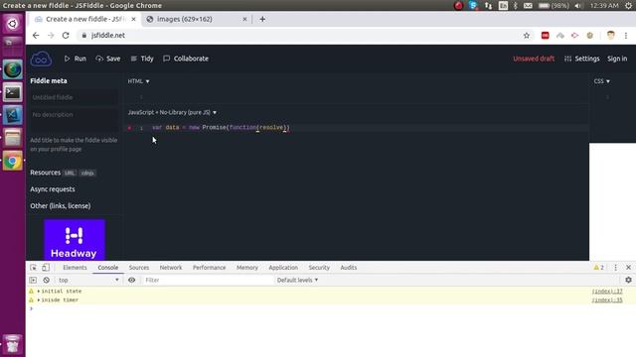Viewport: 636px width, 357px height.
Task: Open the Collaborate option
Action: coord(186,59)
